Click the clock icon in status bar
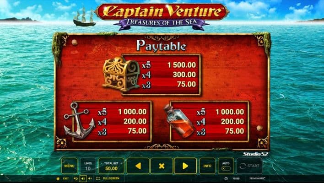The width and height of the screenshot is (324, 183). (x=226, y=178)
